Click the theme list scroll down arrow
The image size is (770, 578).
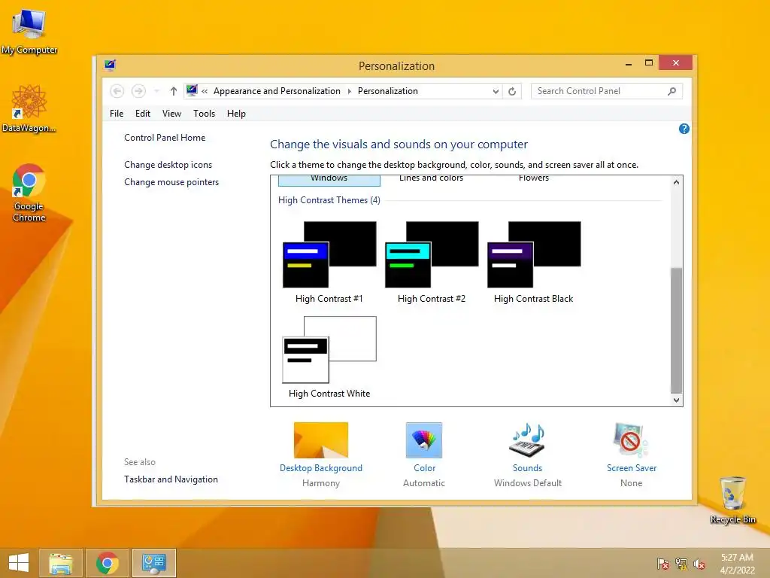676,400
